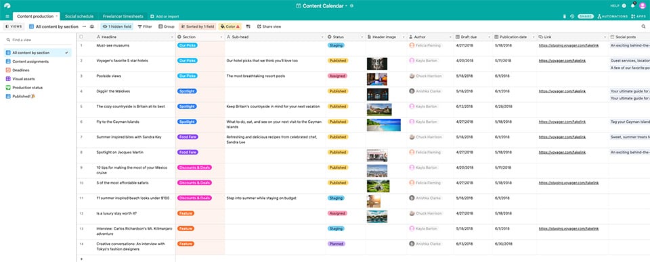
Task: Click the Share view button
Action: pos(269,26)
